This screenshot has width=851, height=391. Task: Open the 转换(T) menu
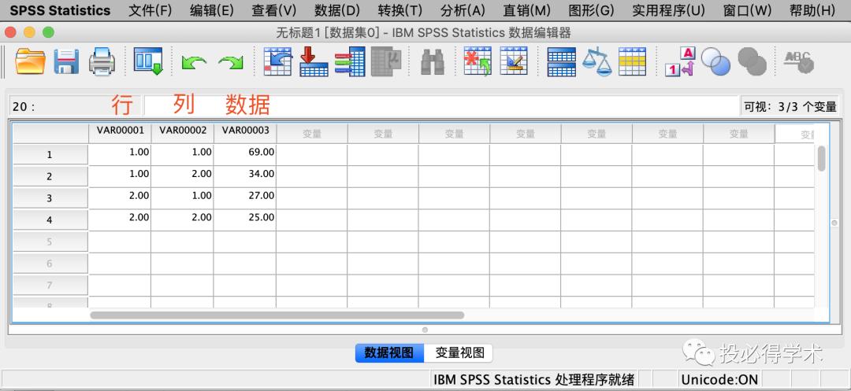(400, 10)
